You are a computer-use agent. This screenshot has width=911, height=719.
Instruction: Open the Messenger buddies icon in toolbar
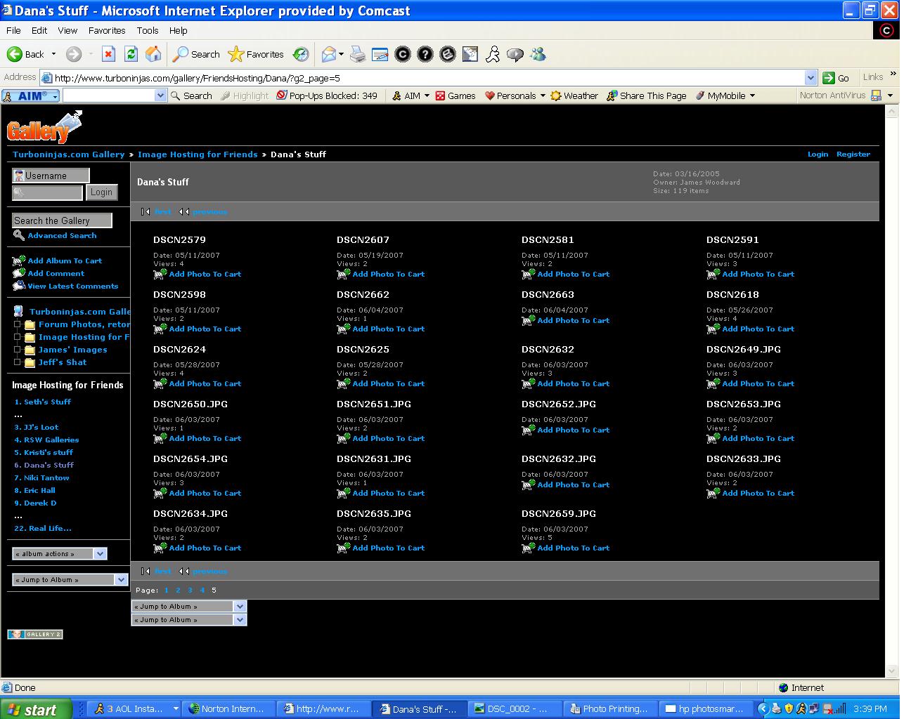pos(538,54)
